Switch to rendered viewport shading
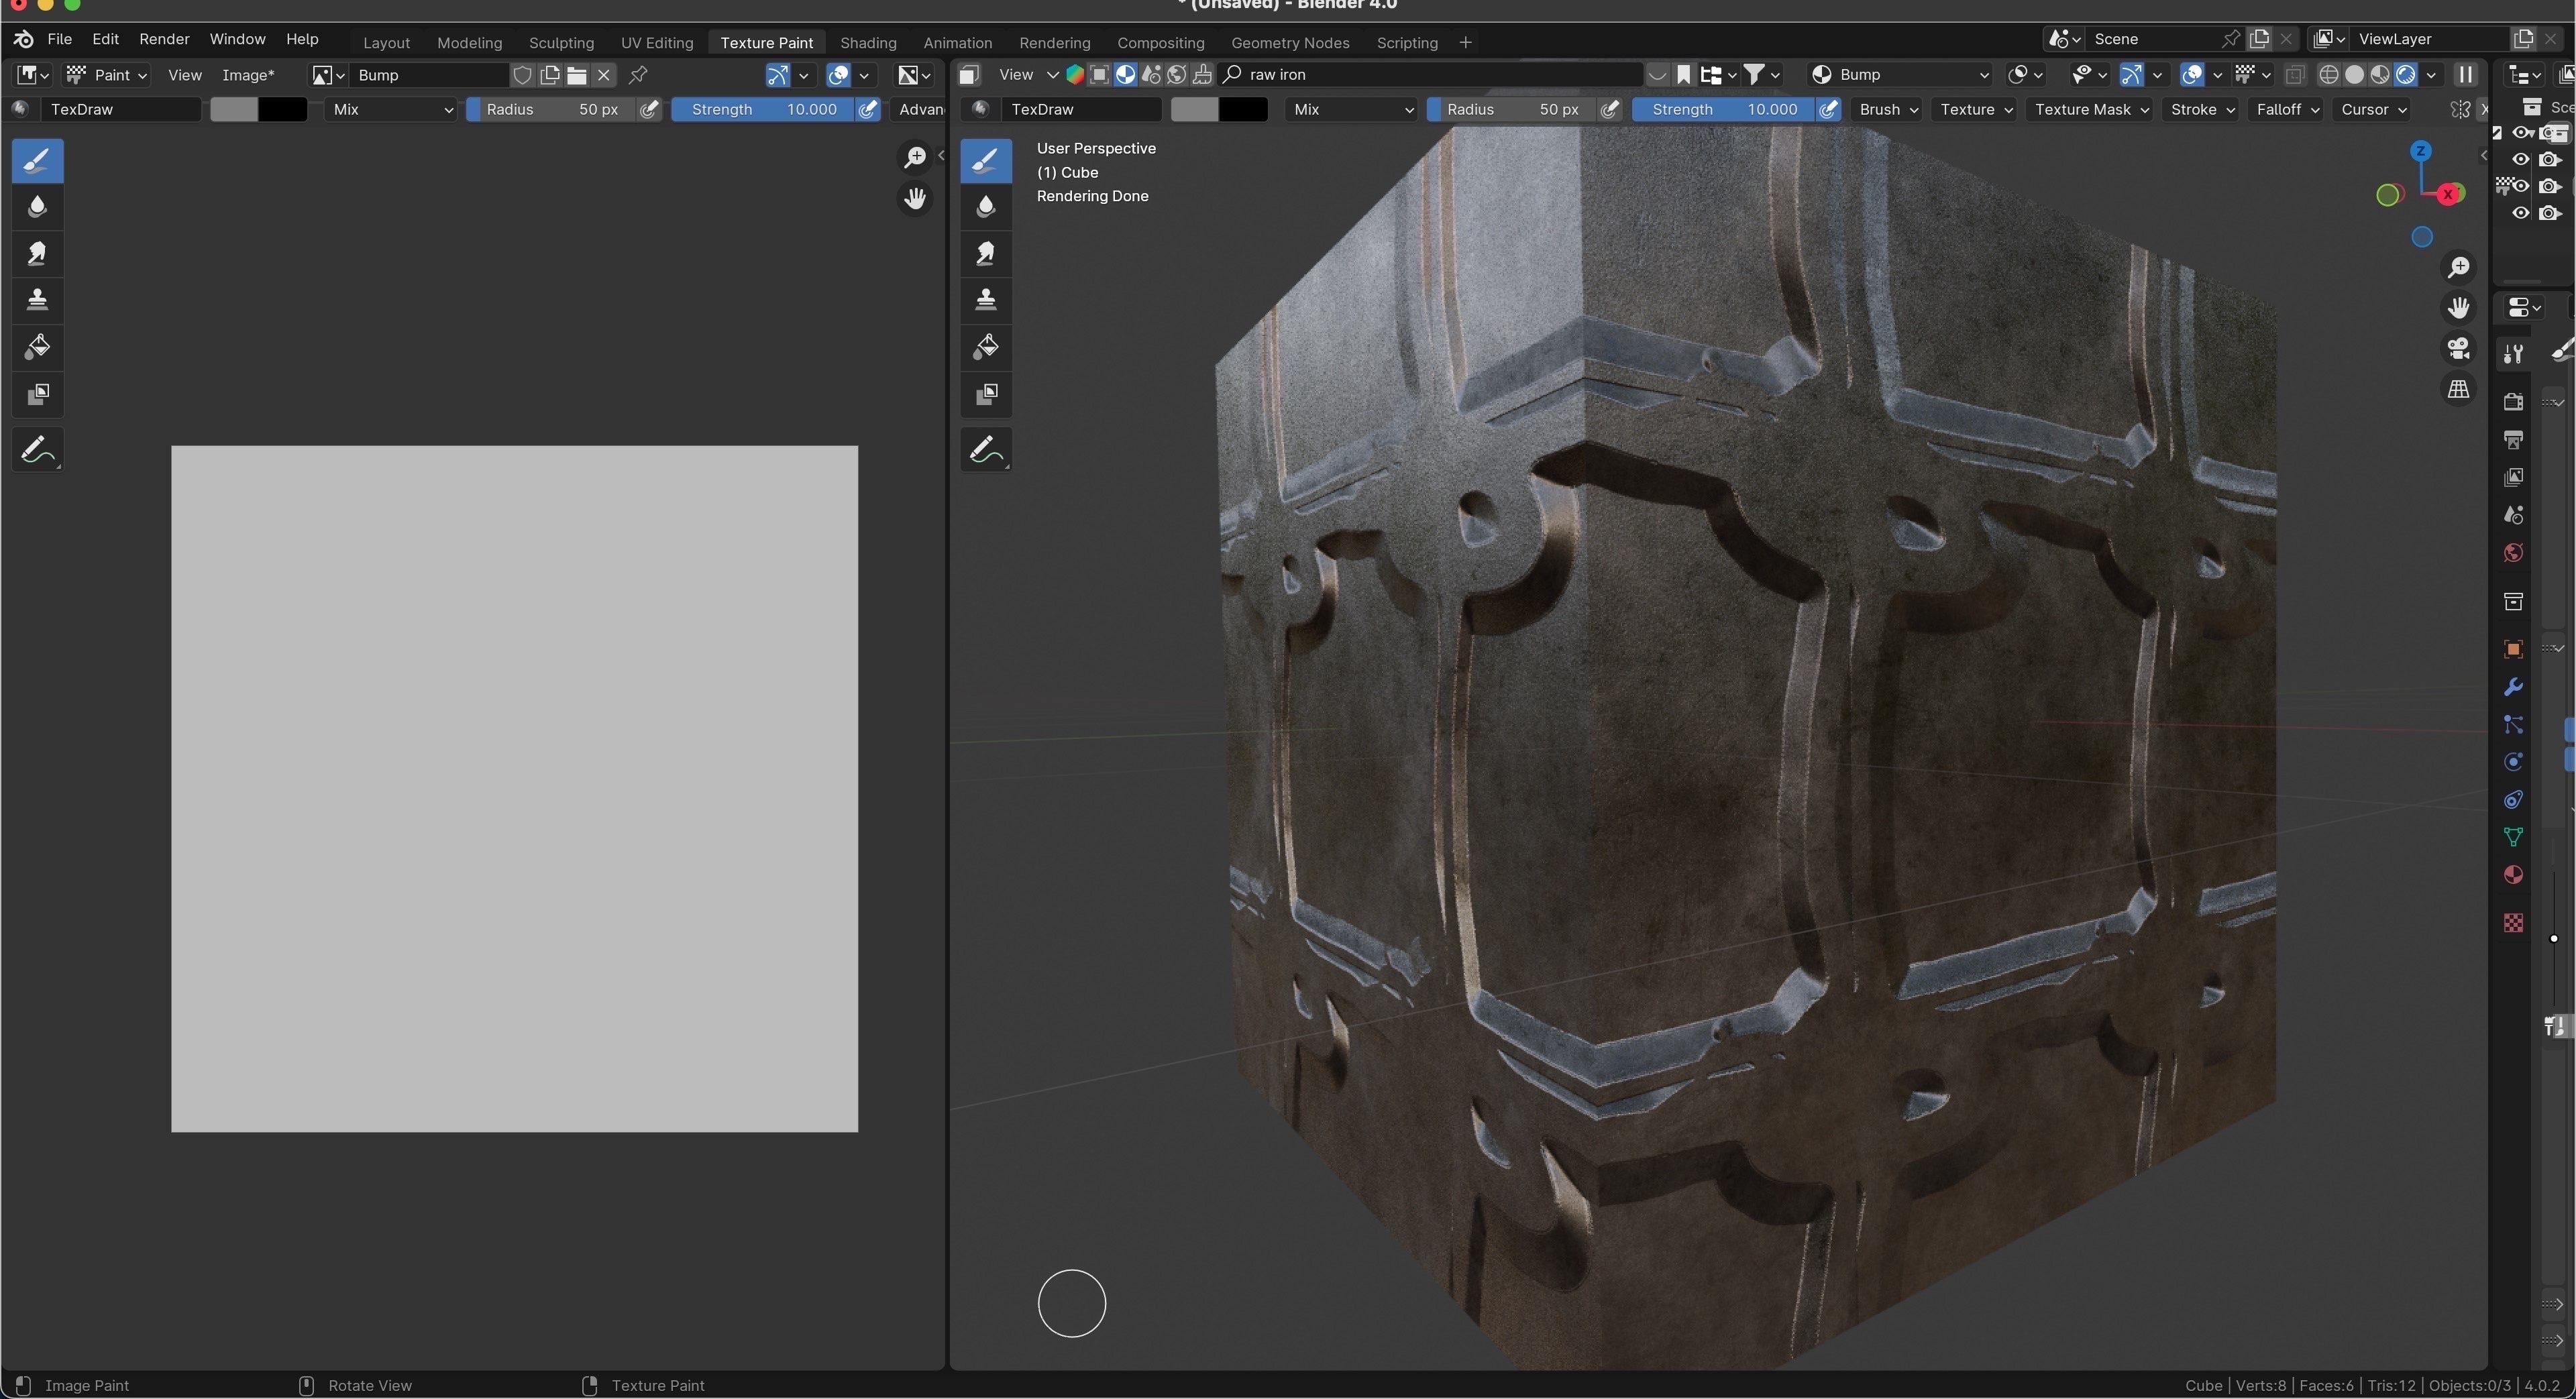The image size is (2576, 1399). click(2406, 75)
